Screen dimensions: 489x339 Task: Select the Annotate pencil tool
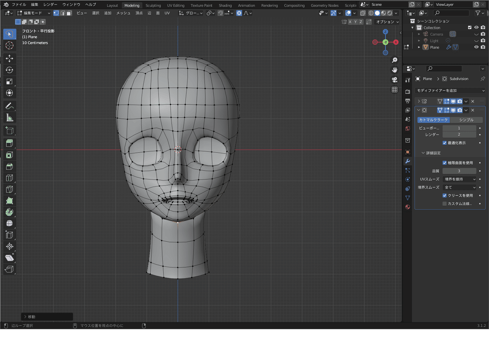click(10, 106)
